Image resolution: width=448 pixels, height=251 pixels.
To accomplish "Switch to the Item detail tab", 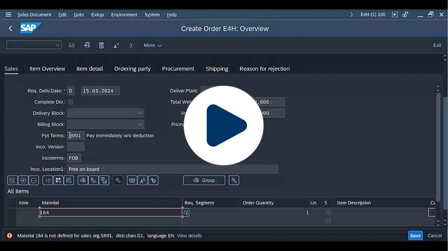I will click(x=90, y=69).
